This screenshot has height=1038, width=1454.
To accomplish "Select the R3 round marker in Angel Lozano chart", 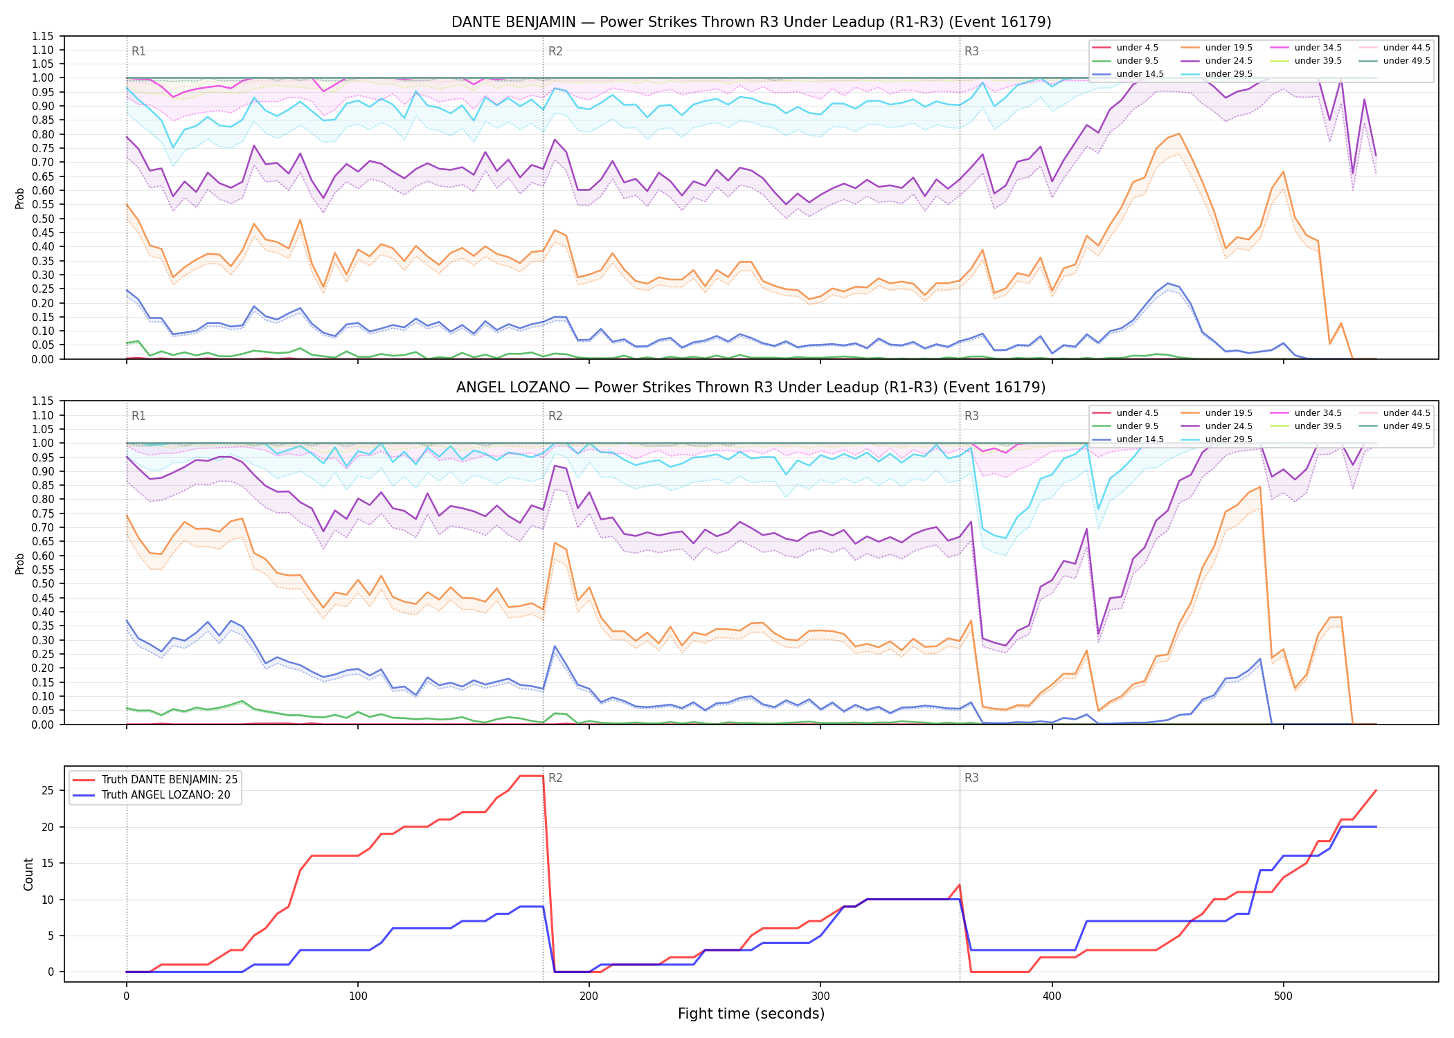I will (x=971, y=416).
